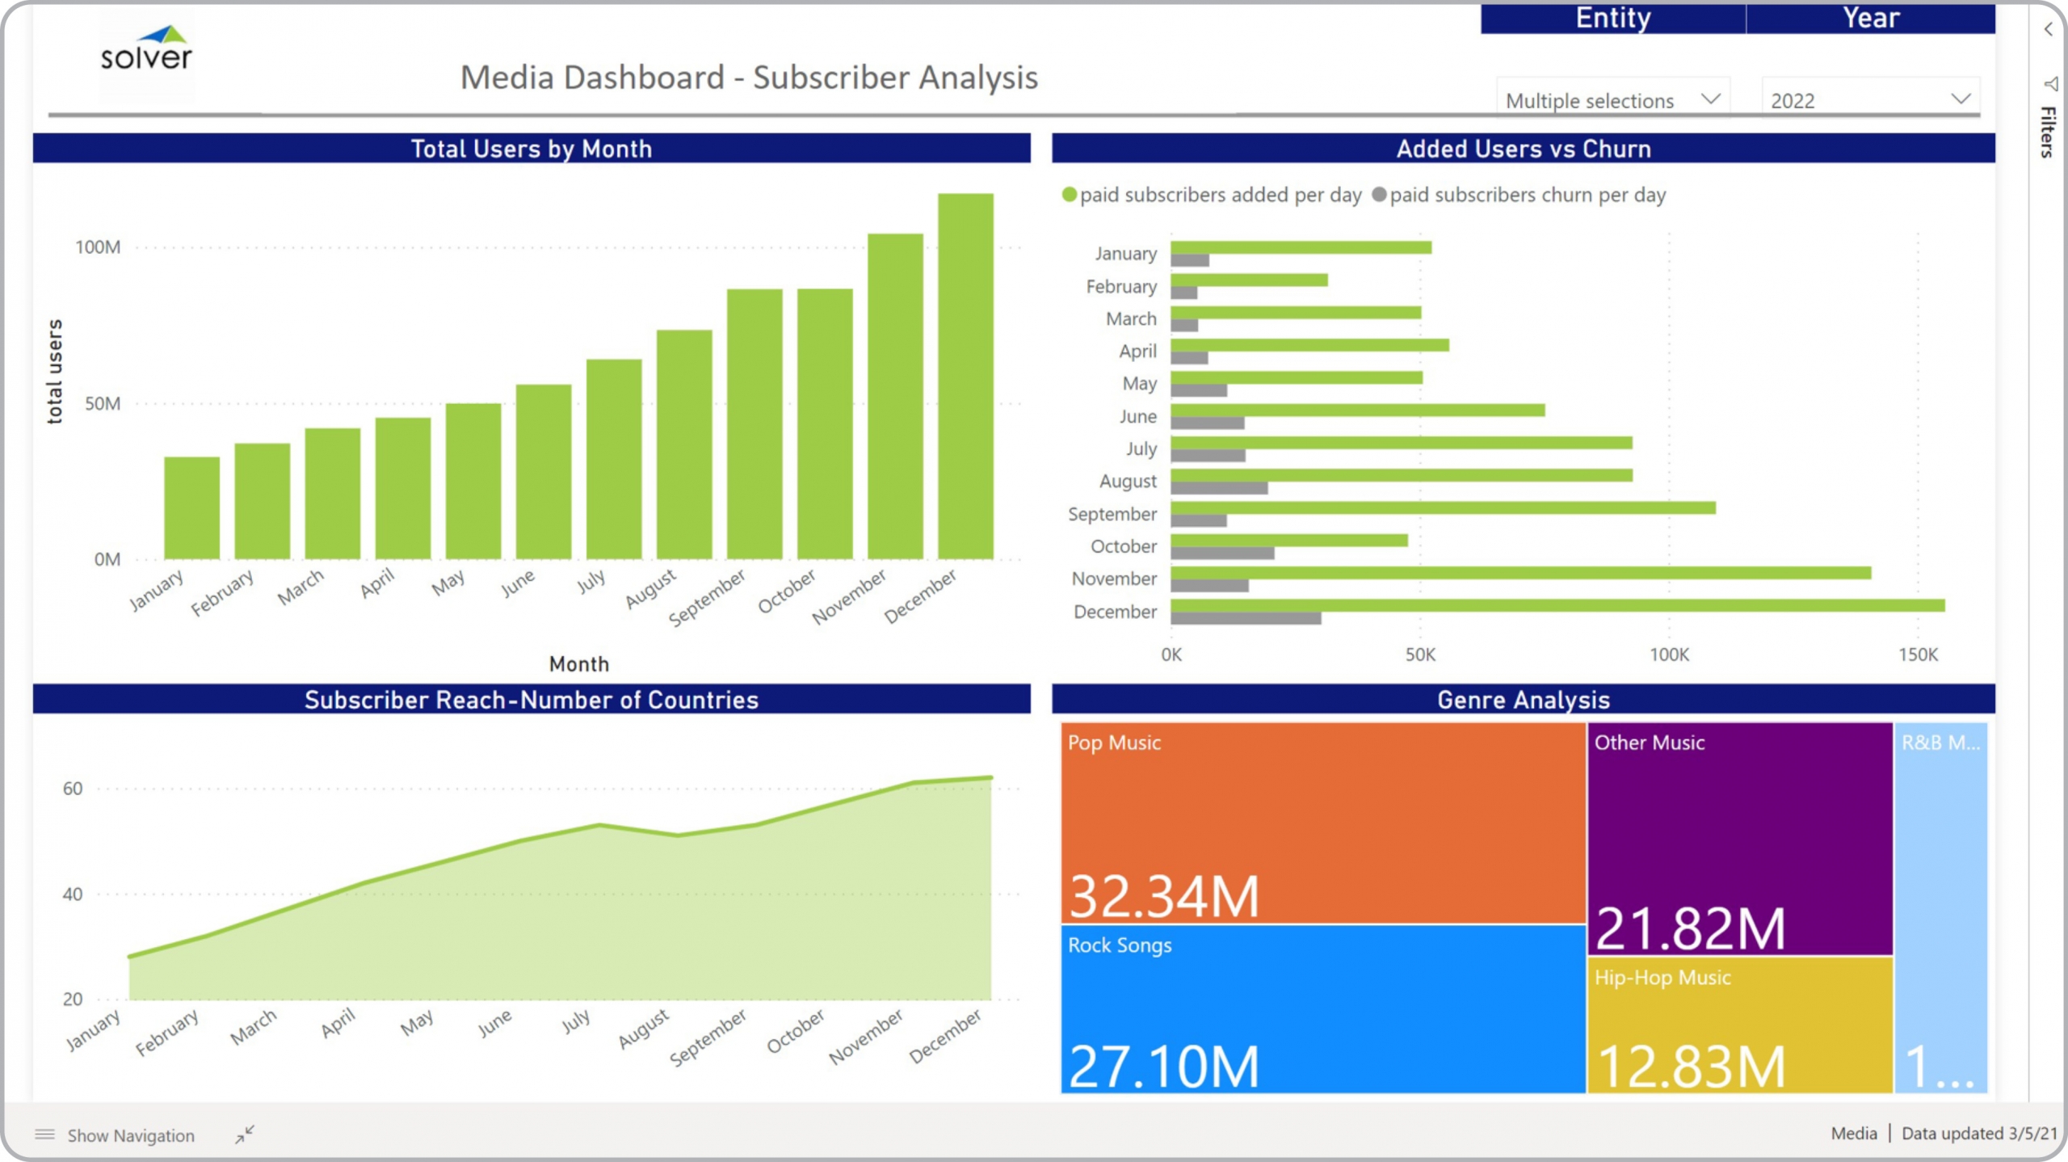2068x1162 pixels.
Task: Select the R&B Music treemap tile
Action: [1940, 907]
